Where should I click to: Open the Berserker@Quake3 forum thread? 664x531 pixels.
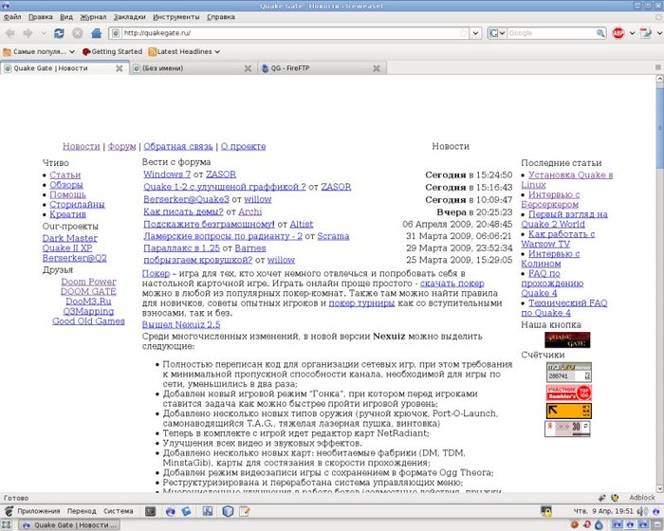tap(186, 199)
